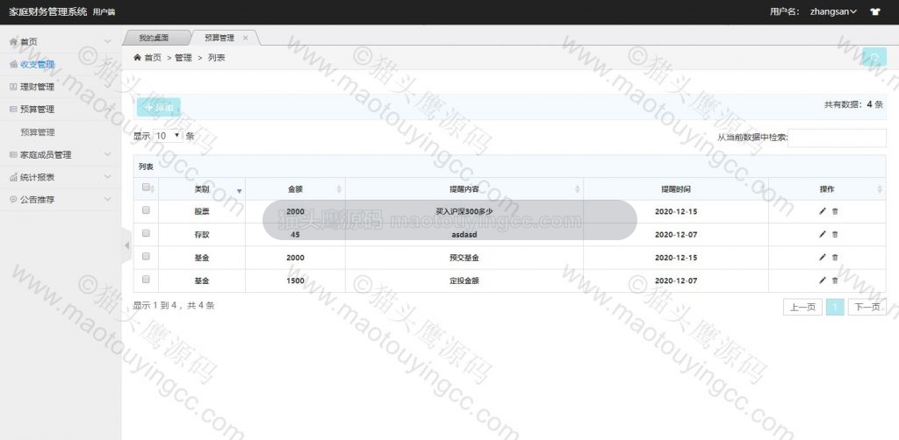Viewport: 899px width, 440px height.
Task: Click page number 1 in pagination
Action: [836, 308]
